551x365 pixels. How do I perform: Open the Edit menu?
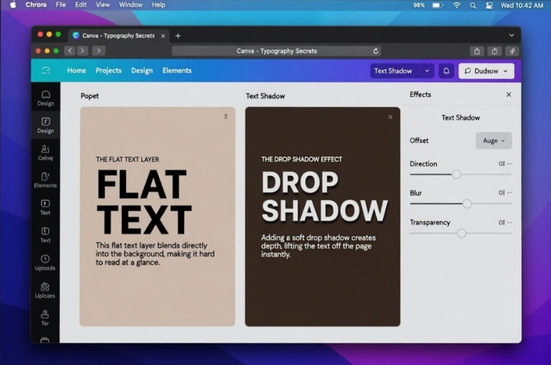click(x=80, y=5)
